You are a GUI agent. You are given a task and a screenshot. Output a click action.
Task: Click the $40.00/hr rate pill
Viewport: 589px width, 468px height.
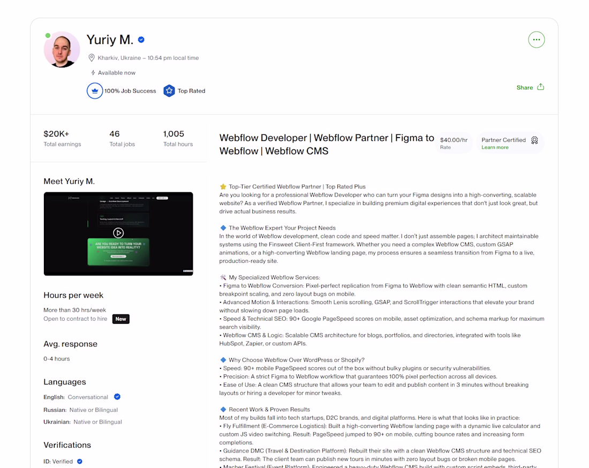point(454,143)
